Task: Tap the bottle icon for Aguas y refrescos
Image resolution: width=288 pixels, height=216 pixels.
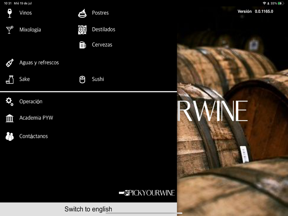Action: [x=9, y=63]
